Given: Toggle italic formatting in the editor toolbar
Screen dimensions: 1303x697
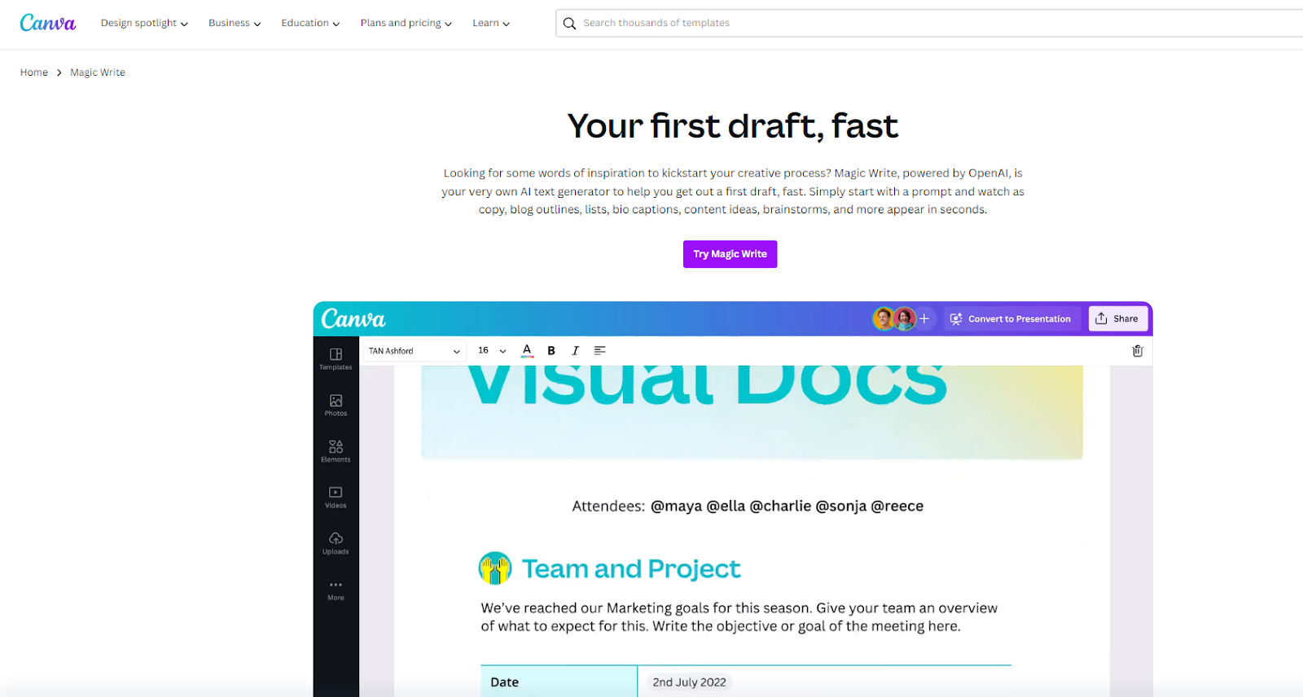Looking at the screenshot, I should coord(575,351).
